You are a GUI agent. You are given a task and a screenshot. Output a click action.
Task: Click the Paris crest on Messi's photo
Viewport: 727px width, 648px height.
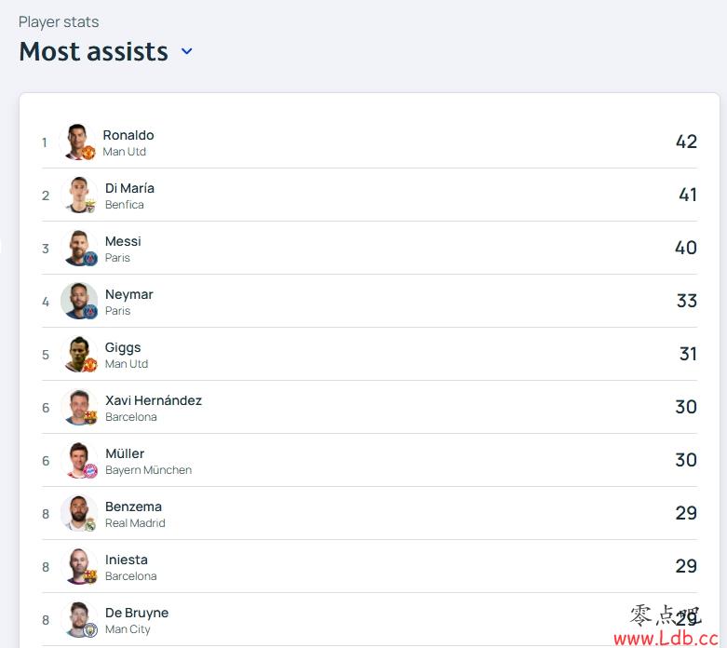tap(90, 259)
